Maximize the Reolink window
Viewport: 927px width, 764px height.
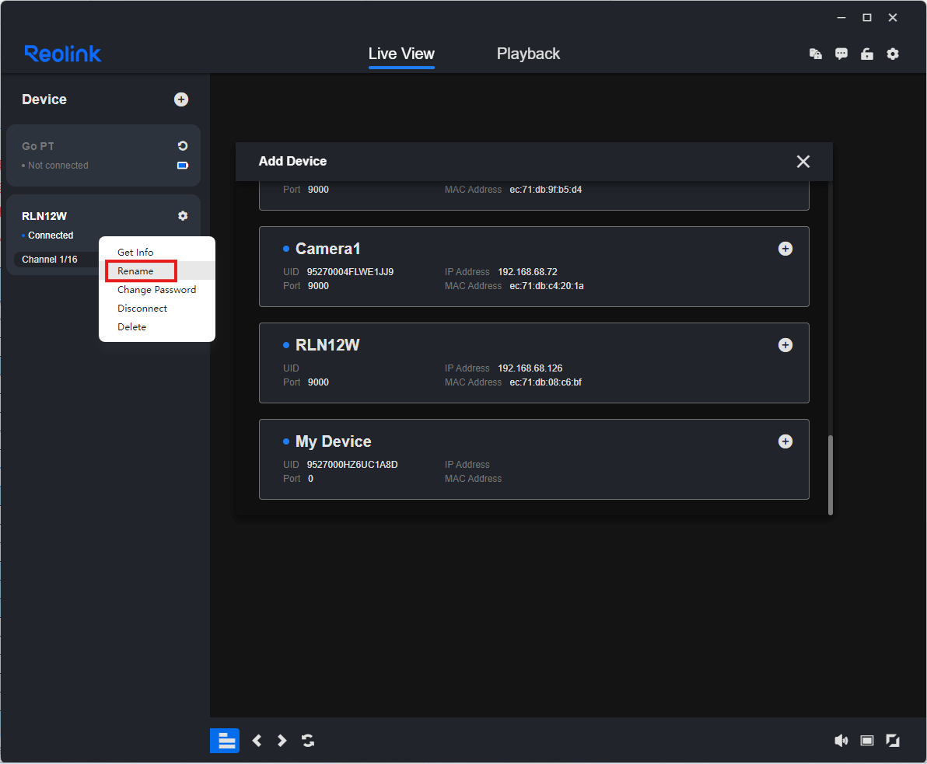pos(867,18)
